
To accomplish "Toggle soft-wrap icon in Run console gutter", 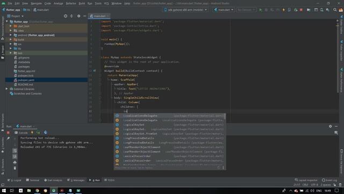I will pos(15,151).
